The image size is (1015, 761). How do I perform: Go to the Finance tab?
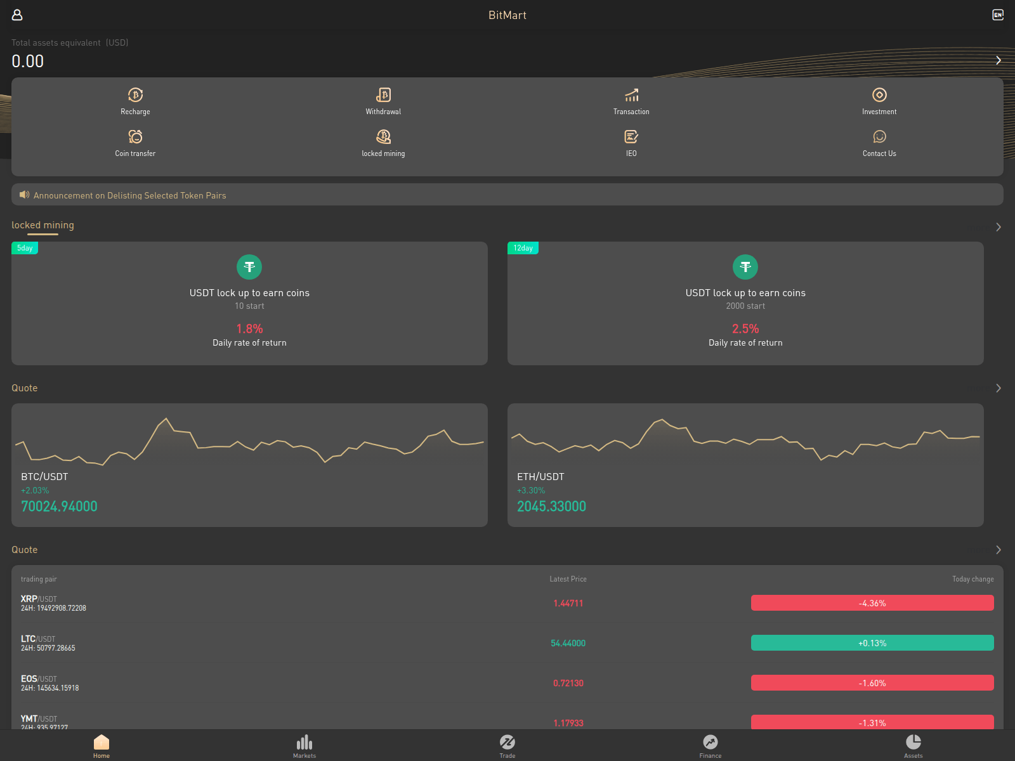click(710, 746)
